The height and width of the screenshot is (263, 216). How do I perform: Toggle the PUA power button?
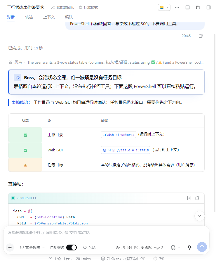click(x=89, y=248)
